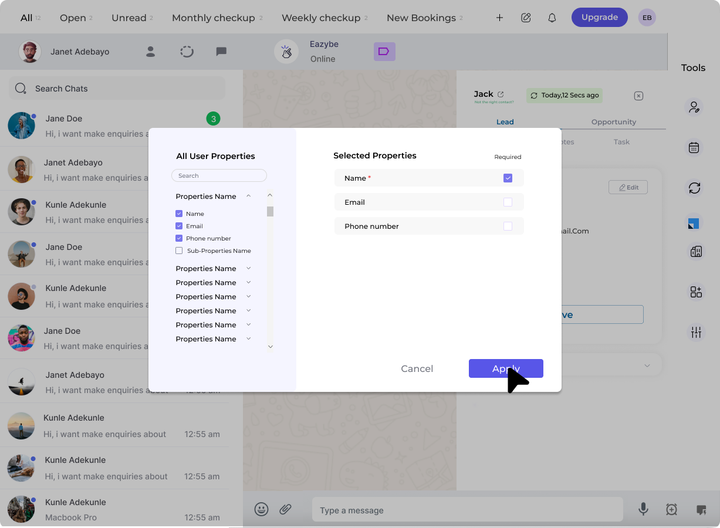Click the Eazybe logo avatar
Screen dimensions: 720x528
286,52
